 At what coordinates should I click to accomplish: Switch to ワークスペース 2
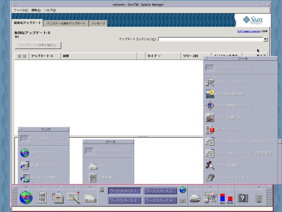pyautogui.click(x=160, y=191)
